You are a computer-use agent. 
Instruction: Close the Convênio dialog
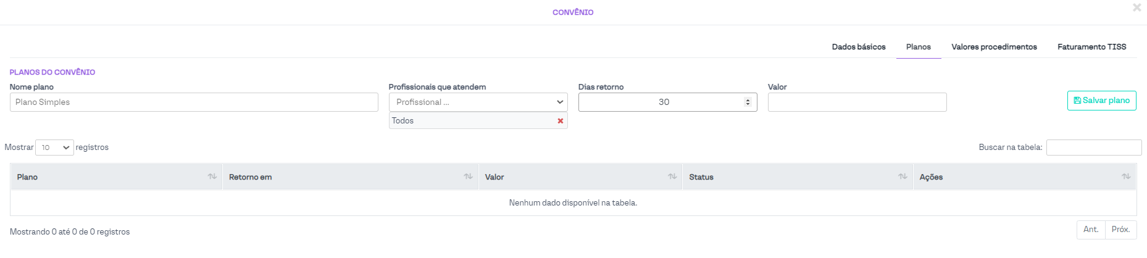click(x=1137, y=8)
